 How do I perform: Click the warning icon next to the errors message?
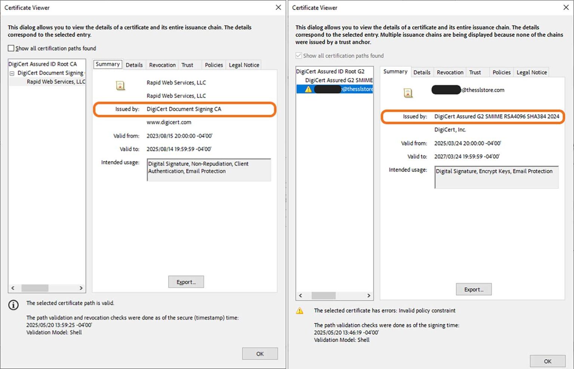[300, 310]
